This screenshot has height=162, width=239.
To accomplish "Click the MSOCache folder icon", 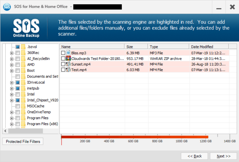I will tap(23, 106).
